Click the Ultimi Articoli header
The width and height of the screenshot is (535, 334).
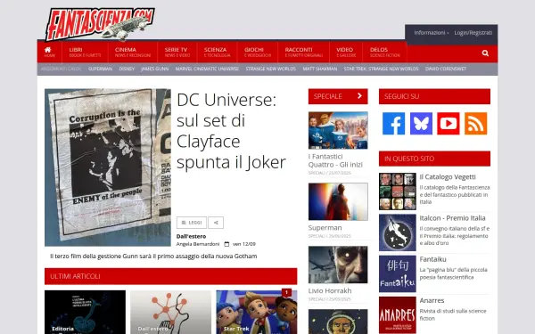[x=170, y=276]
